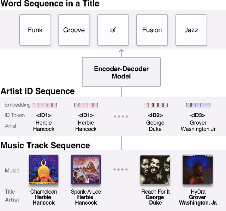226x211 pixels.
Task: Click the Jazz word box
Action: (x=191, y=30)
